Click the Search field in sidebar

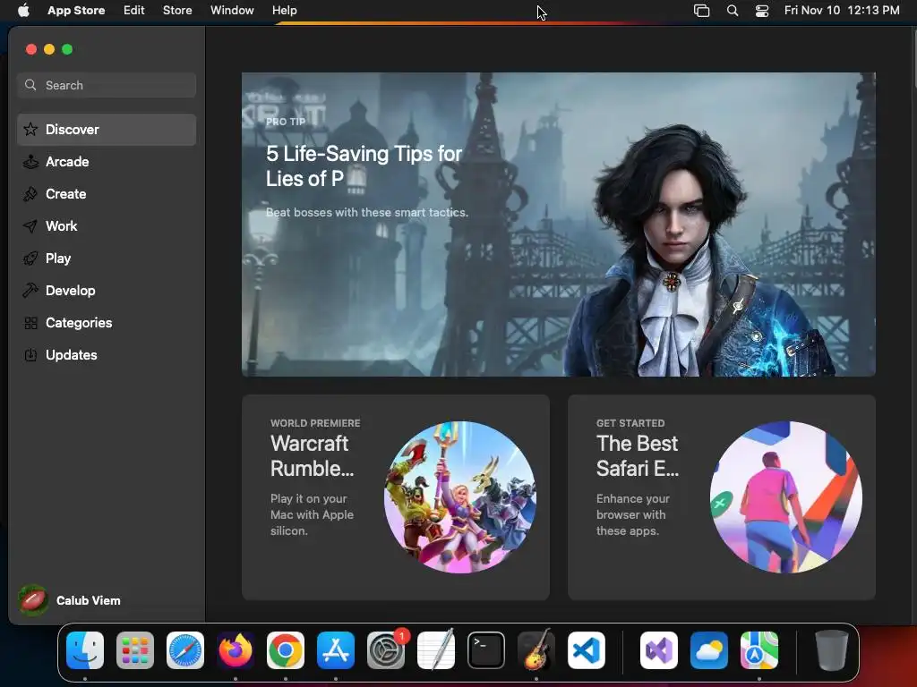107,85
